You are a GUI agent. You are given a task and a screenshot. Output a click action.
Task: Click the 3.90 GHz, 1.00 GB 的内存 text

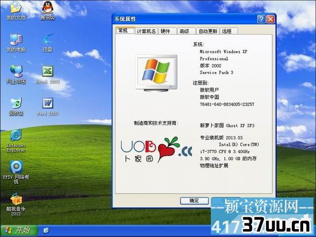(x=228, y=158)
